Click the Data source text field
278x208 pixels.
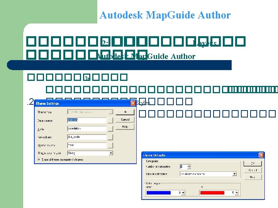(87, 120)
